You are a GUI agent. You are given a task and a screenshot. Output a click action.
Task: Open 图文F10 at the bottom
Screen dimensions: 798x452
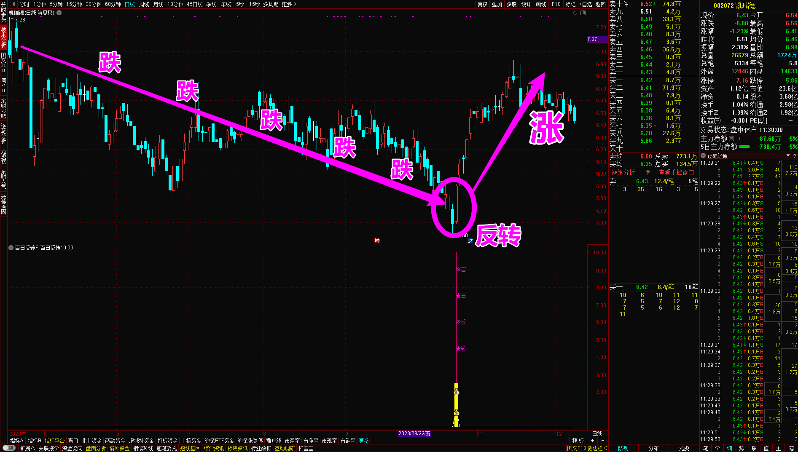pyautogui.click(x=577, y=448)
